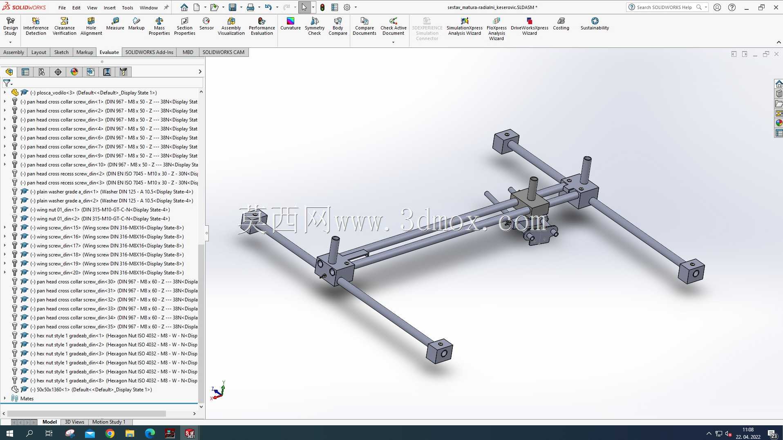Open Check Active Document dropdown arrow
The height and width of the screenshot is (440, 783).
(x=394, y=42)
